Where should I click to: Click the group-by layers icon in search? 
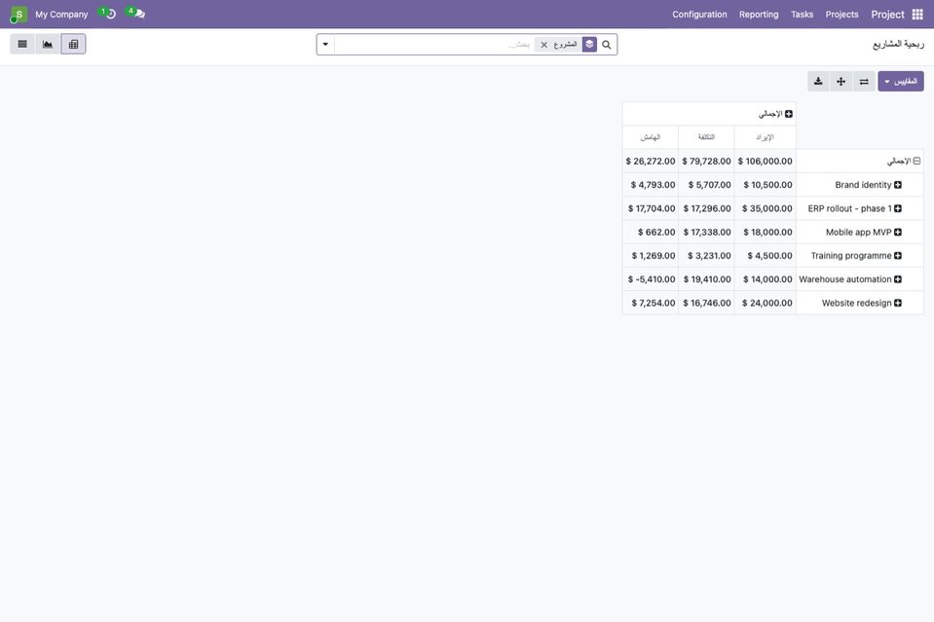(x=589, y=45)
